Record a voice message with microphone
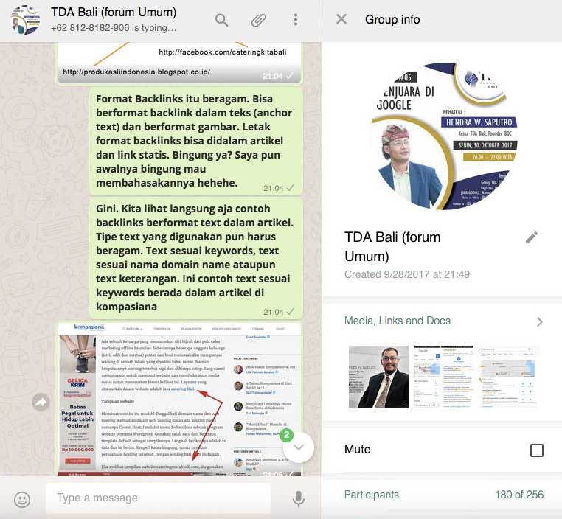This screenshot has width=562, height=519. pos(299,499)
